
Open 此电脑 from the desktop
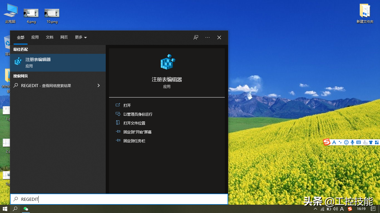pos(10,12)
